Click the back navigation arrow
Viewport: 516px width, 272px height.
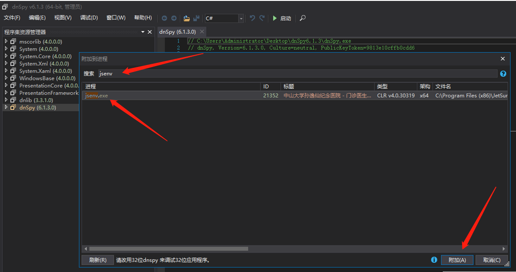pos(164,18)
